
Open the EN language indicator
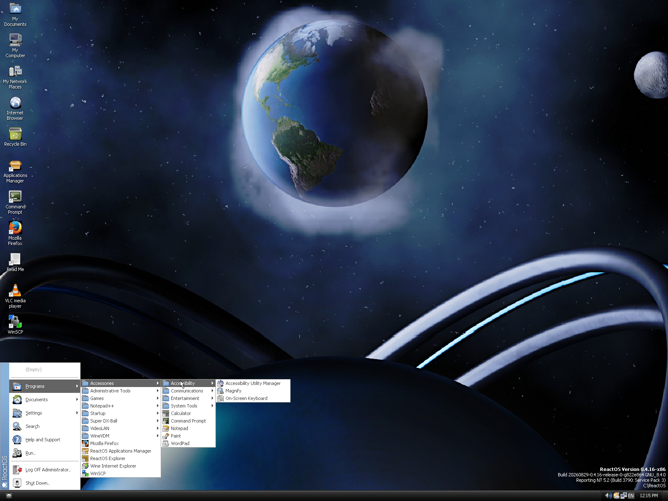tap(631, 496)
